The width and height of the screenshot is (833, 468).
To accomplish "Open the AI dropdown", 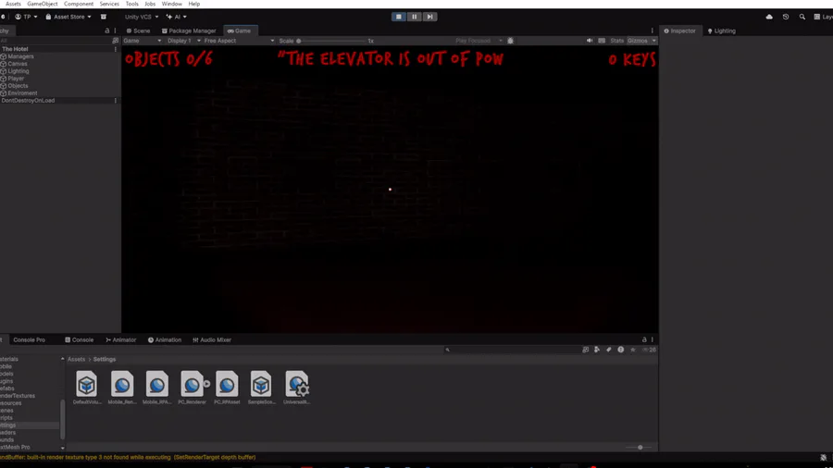I will point(177,17).
